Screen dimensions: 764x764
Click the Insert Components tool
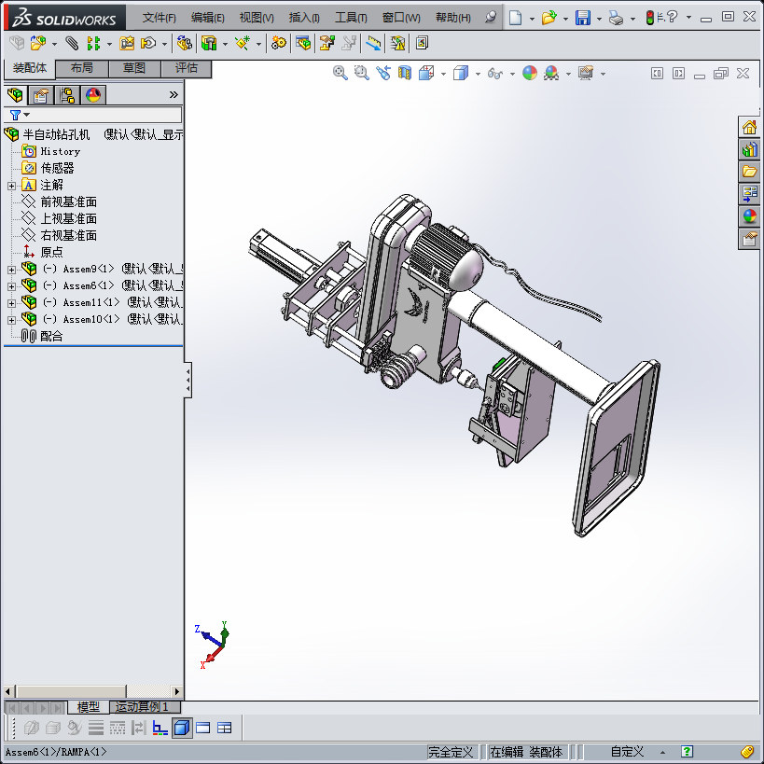pyautogui.click(x=38, y=43)
